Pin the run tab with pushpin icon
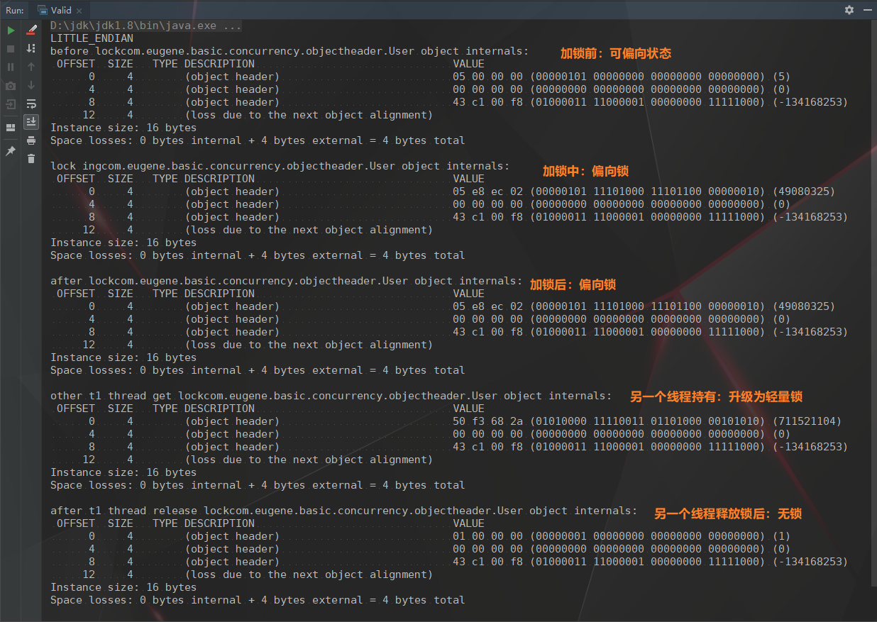 [x=11, y=151]
